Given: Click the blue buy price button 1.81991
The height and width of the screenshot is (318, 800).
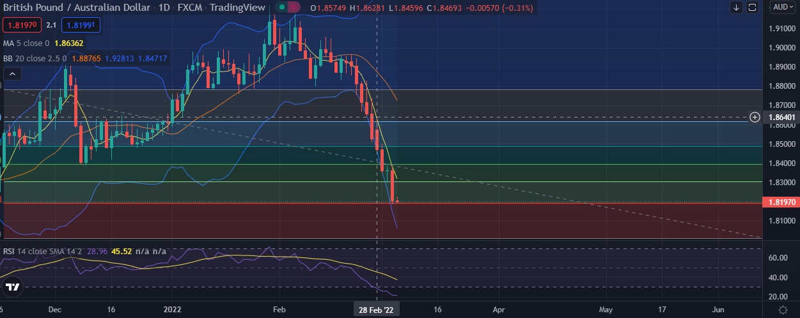Looking at the screenshot, I should pyautogui.click(x=80, y=26).
